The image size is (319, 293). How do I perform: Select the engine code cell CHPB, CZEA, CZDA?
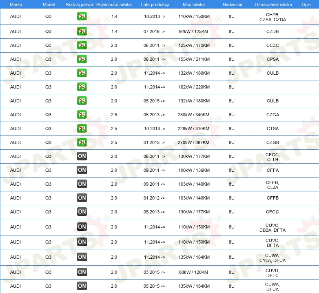(272, 17)
